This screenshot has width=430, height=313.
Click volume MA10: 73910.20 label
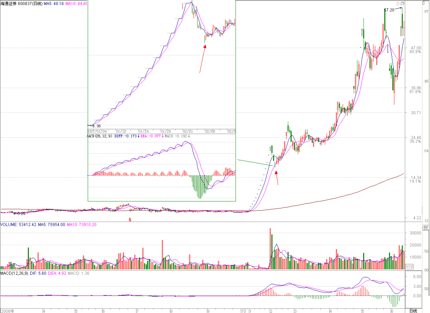82,225
